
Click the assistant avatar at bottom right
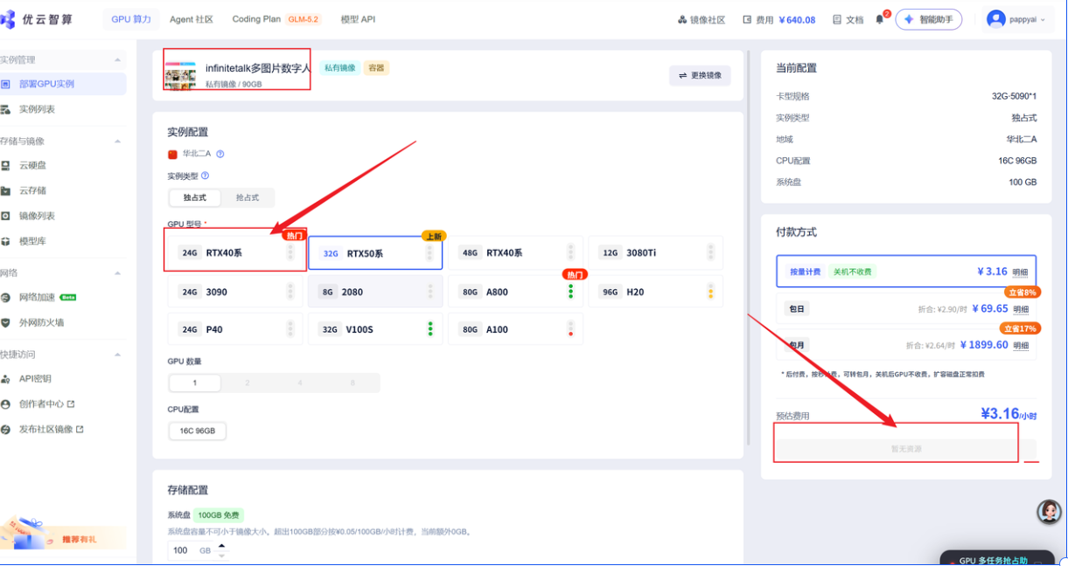[1050, 512]
